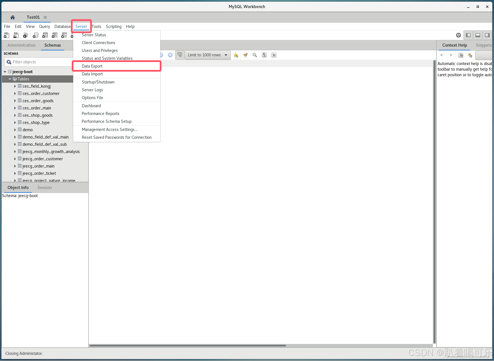This screenshot has width=494, height=361.
Task: Create new table icon in toolbar
Action: tap(45, 35)
